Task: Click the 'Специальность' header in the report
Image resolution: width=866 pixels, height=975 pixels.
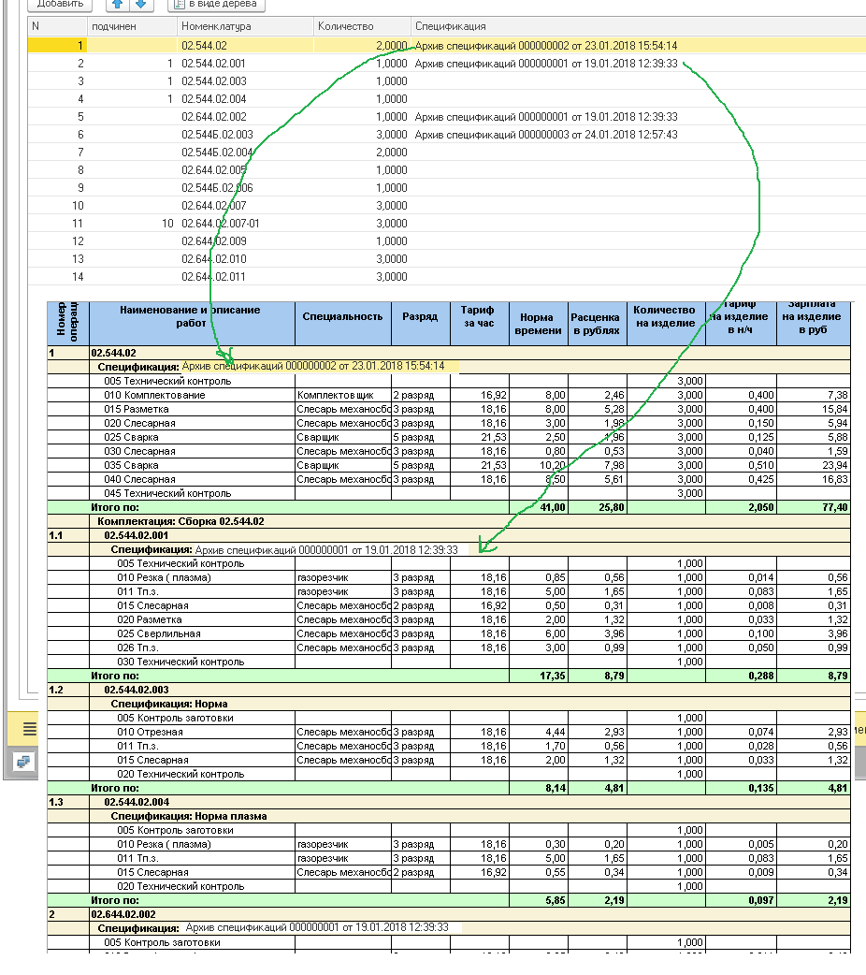Action: click(342, 316)
